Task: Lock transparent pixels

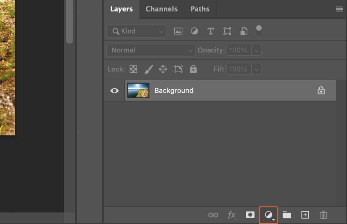Action: pyautogui.click(x=133, y=69)
